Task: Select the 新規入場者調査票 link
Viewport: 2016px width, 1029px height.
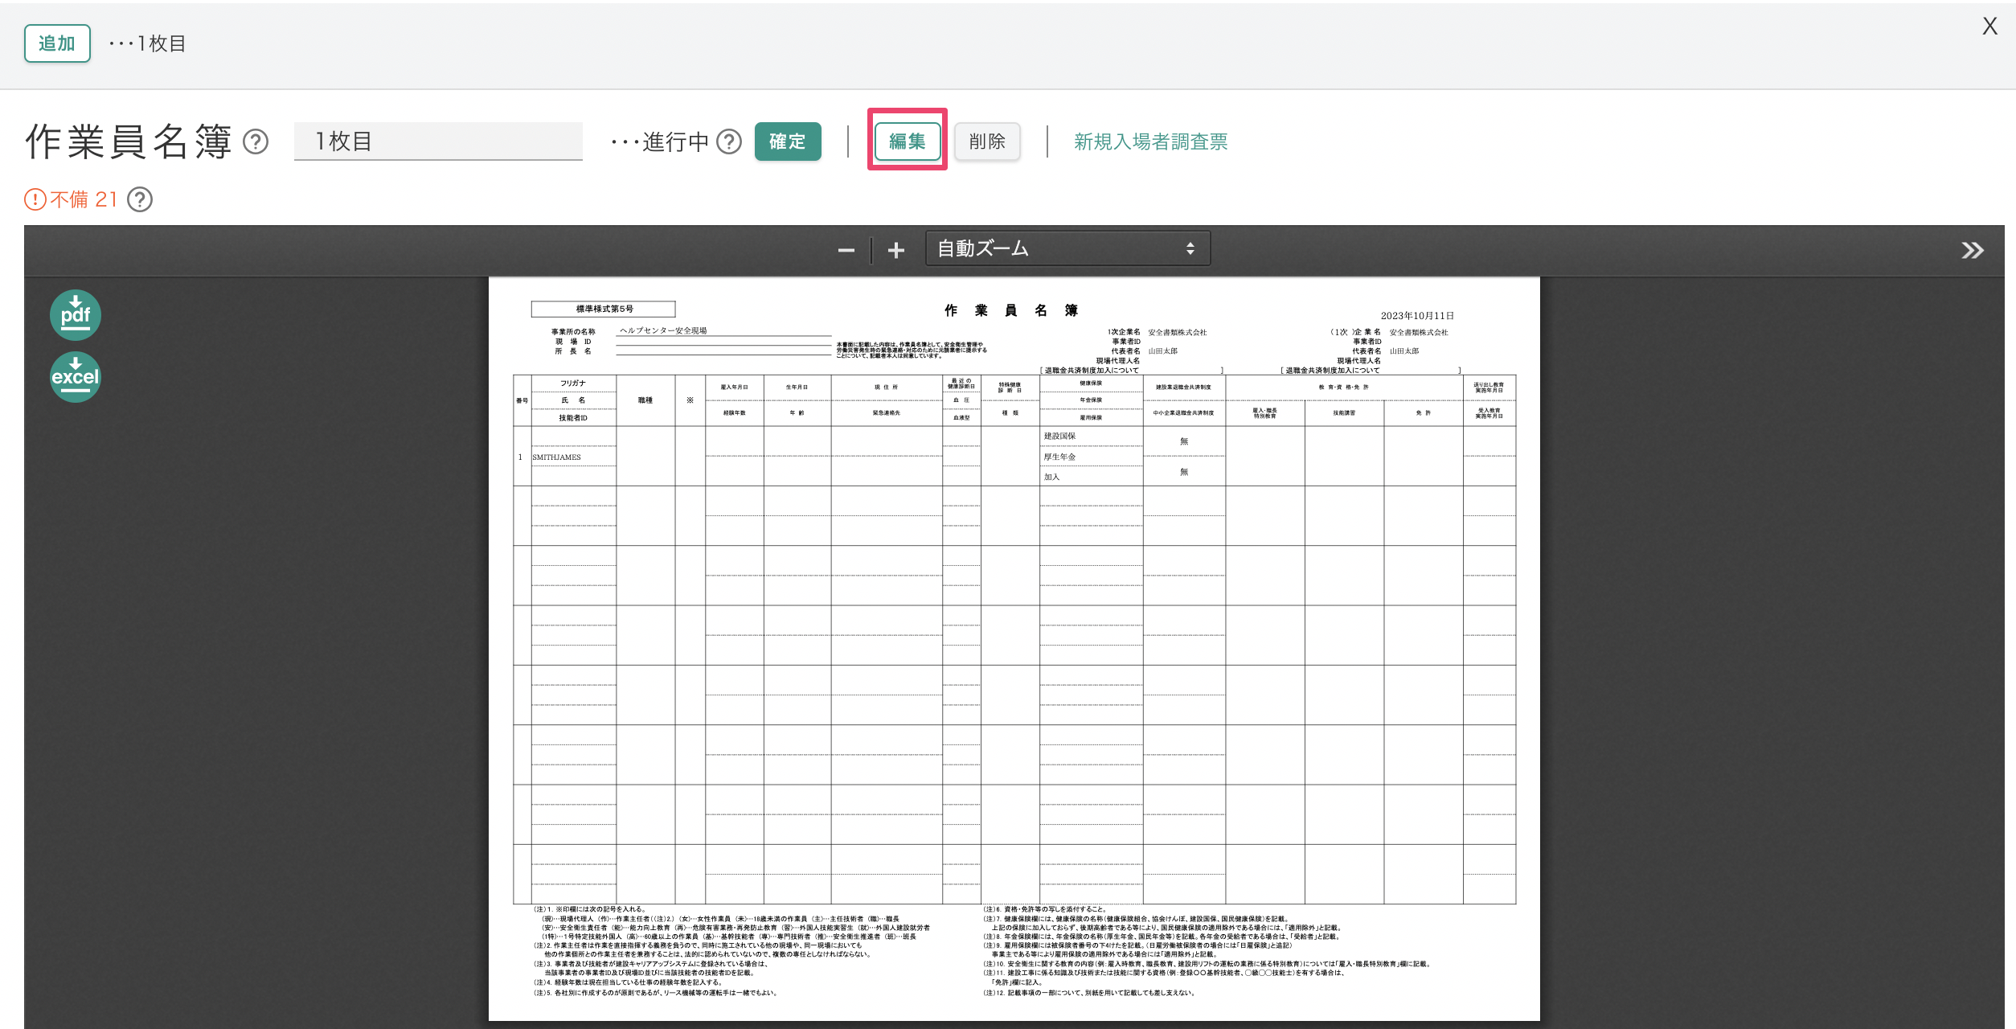Action: tap(1149, 141)
